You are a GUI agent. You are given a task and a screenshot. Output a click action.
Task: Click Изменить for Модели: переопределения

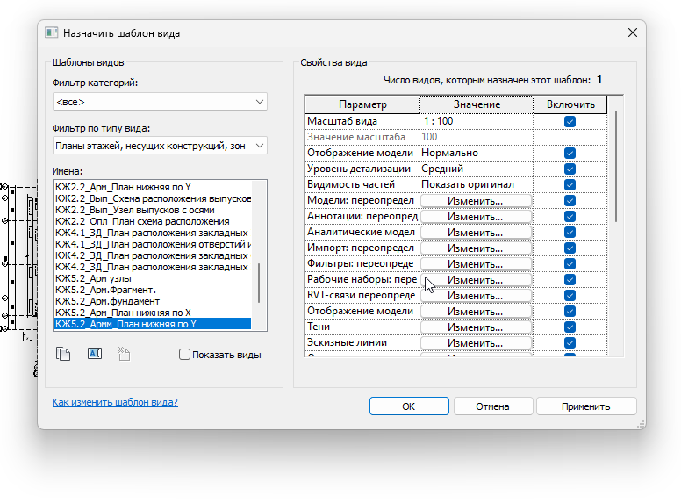click(x=475, y=201)
